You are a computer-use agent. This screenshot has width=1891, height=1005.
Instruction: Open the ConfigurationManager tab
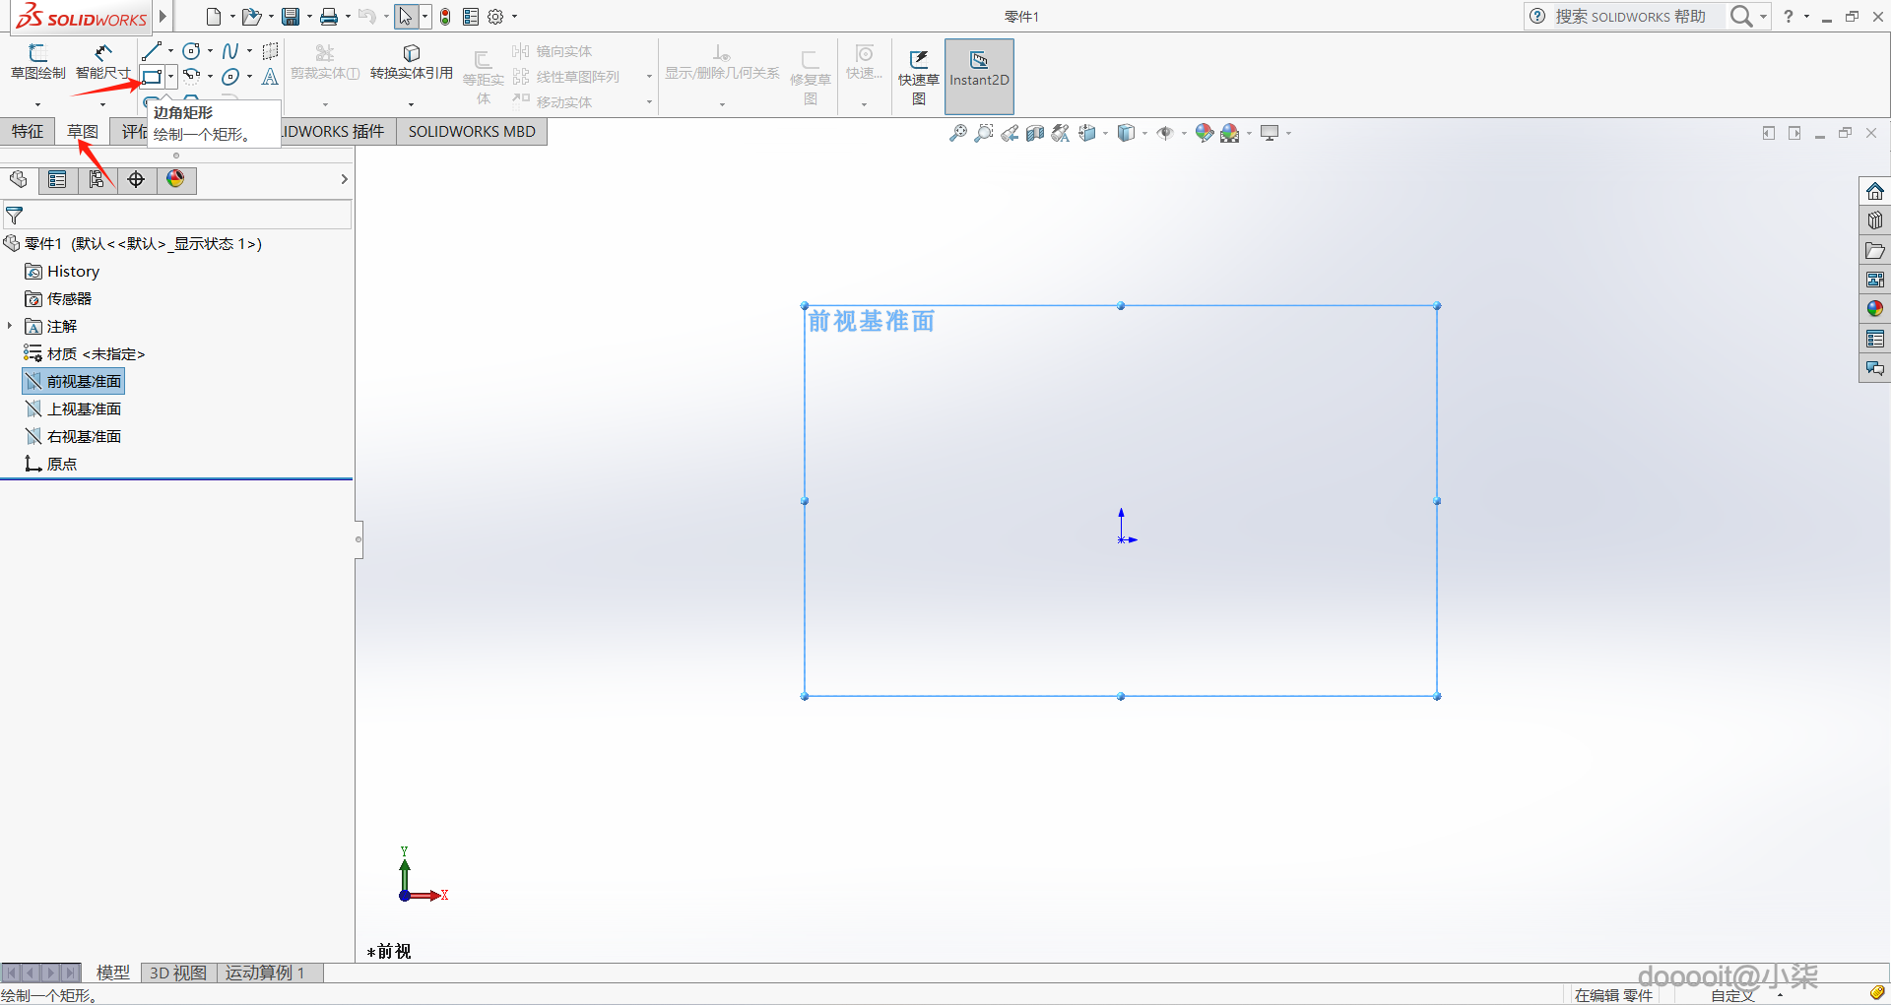97,179
